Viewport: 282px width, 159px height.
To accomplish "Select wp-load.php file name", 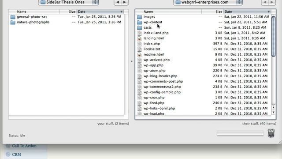I will pyautogui.click(x=154, y=114).
